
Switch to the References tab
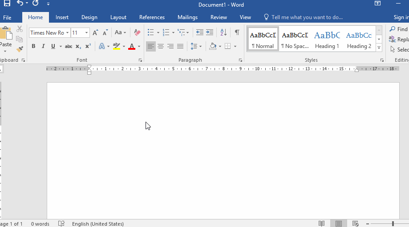coord(152,17)
